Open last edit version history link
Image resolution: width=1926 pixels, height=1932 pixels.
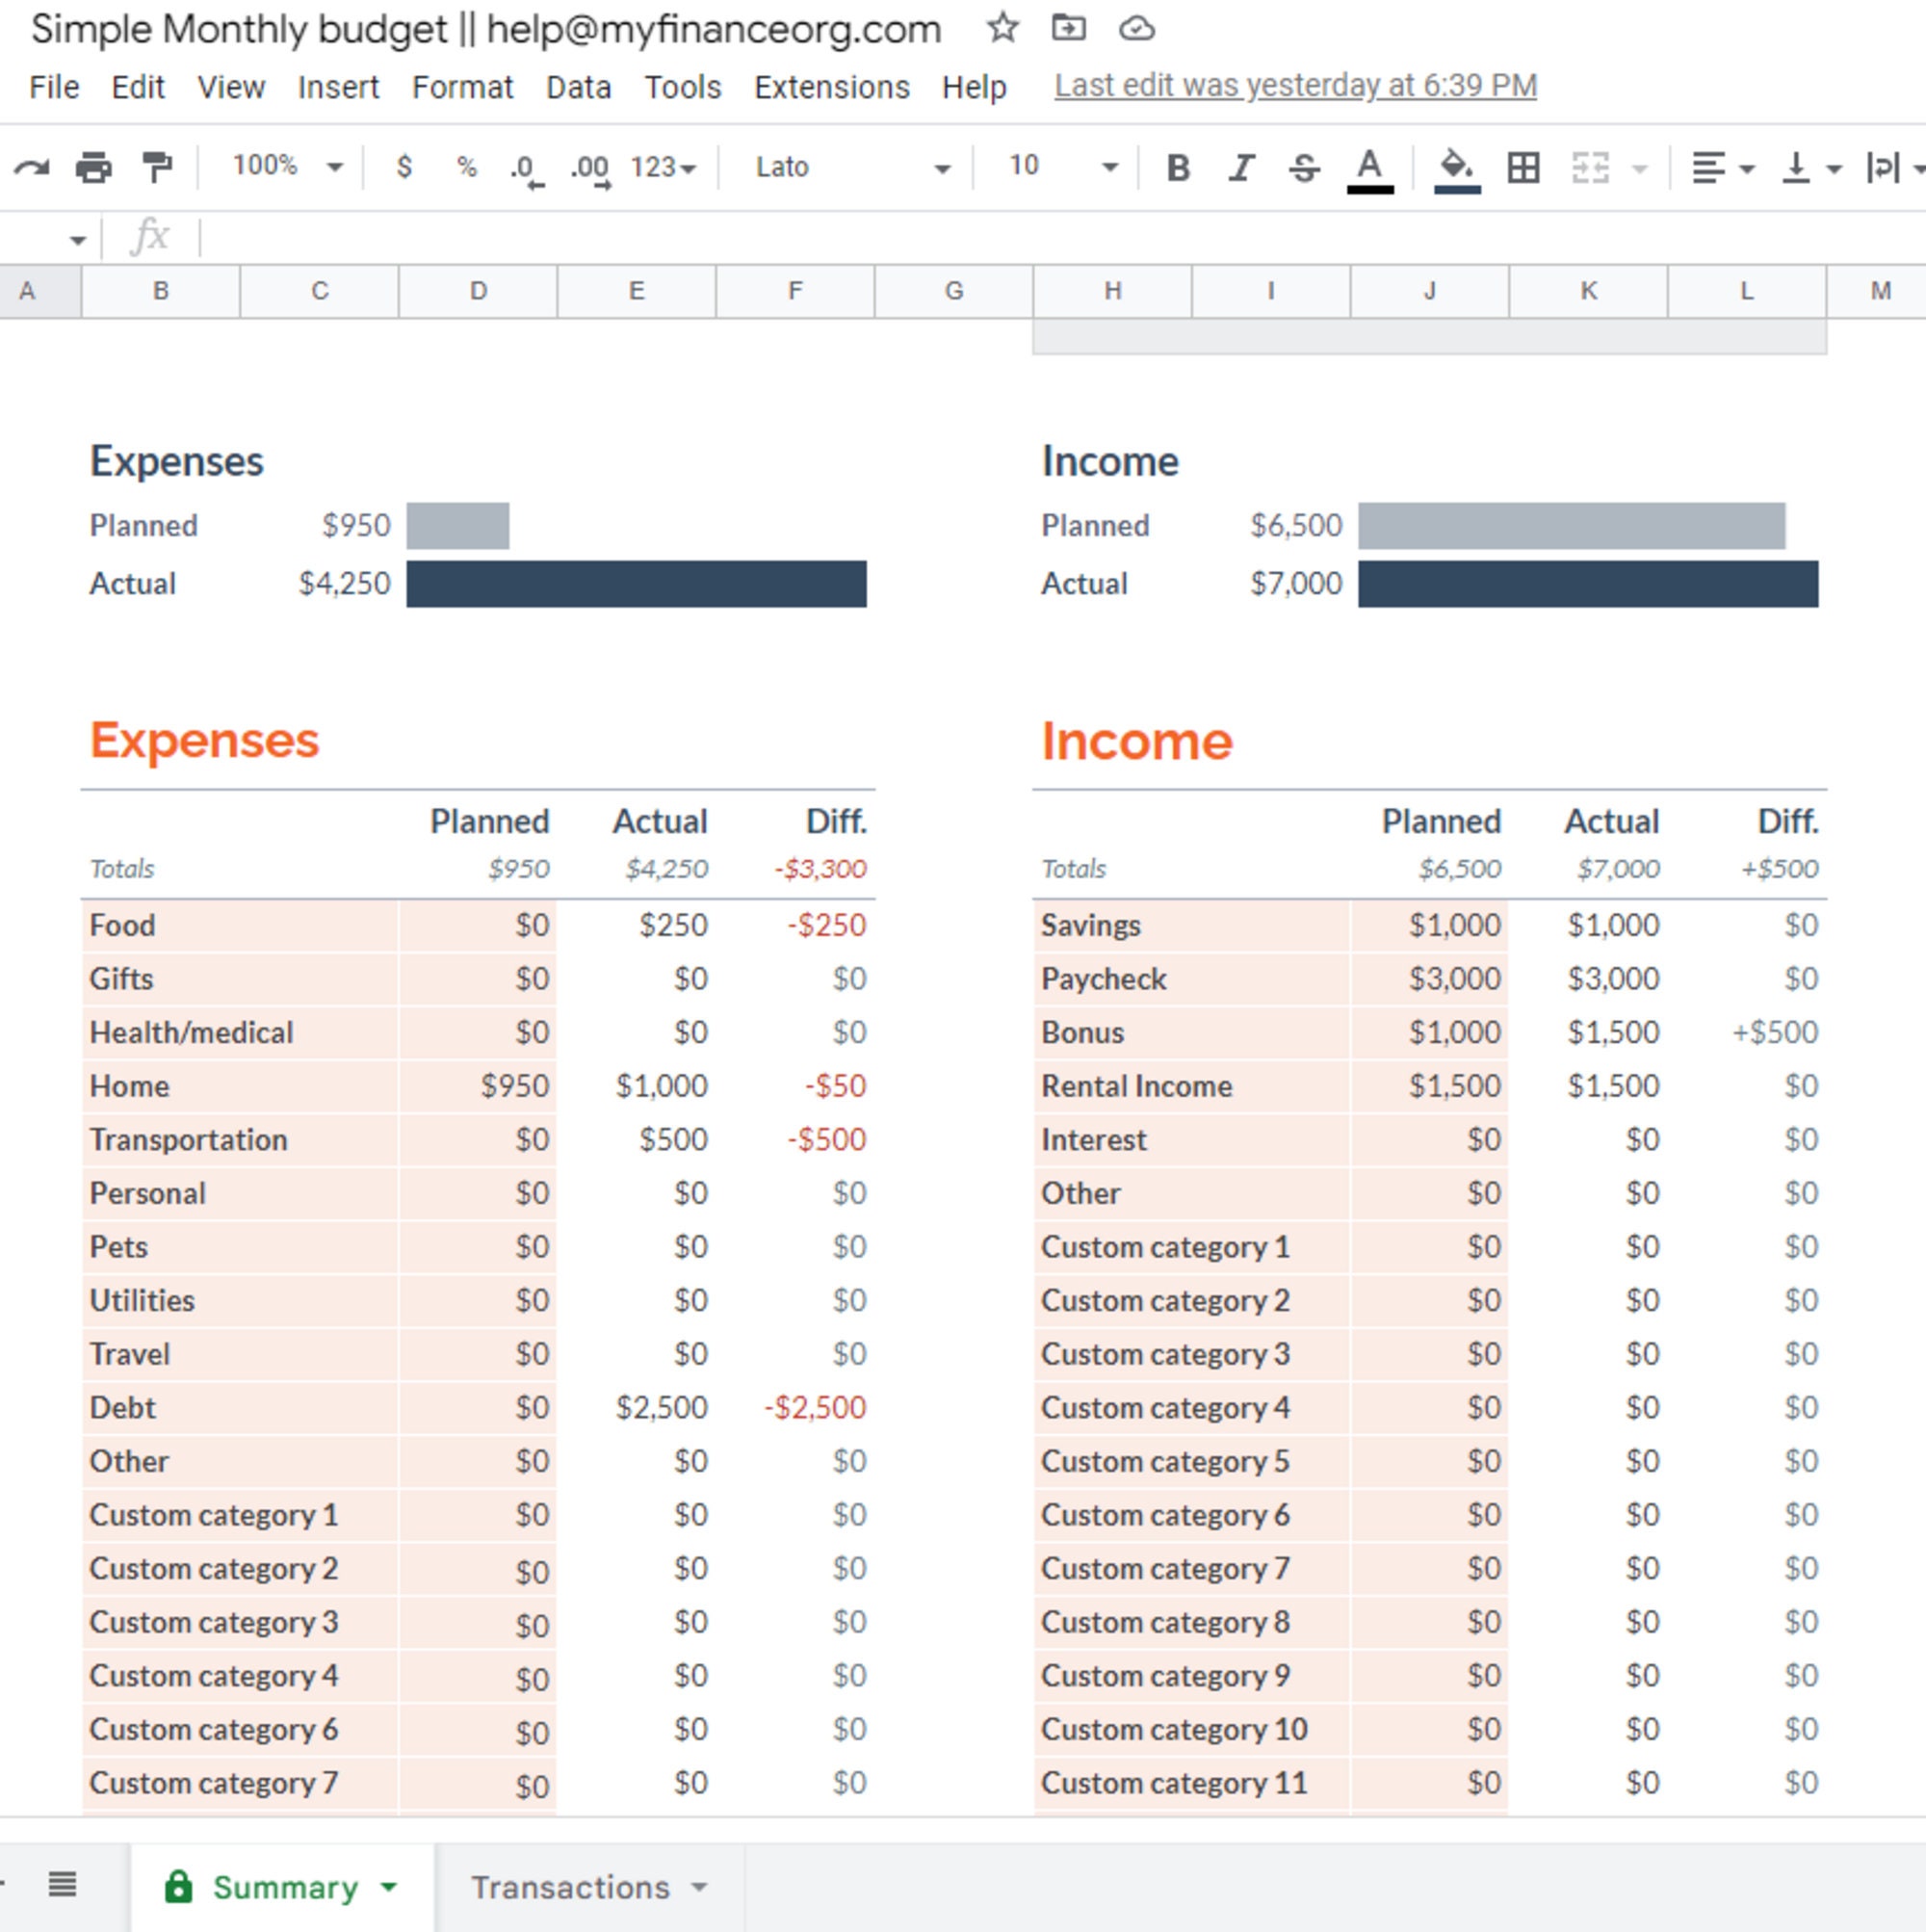click(1295, 86)
